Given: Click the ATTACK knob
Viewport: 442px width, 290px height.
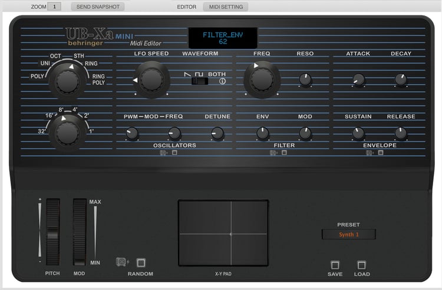Looking at the screenshot, I should pyautogui.click(x=358, y=79).
